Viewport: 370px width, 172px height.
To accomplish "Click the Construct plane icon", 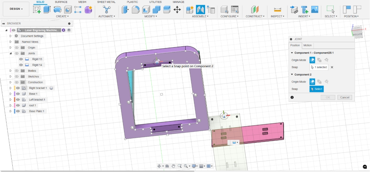I will coord(255,9).
